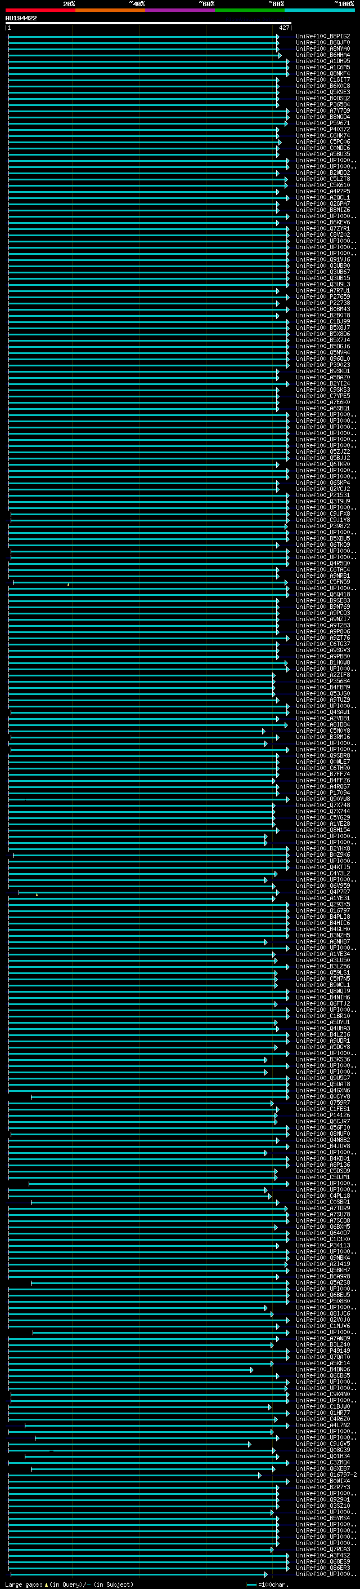Click the green ~80% identity legend bar
The image size is (360, 1589).
click(250, 11)
